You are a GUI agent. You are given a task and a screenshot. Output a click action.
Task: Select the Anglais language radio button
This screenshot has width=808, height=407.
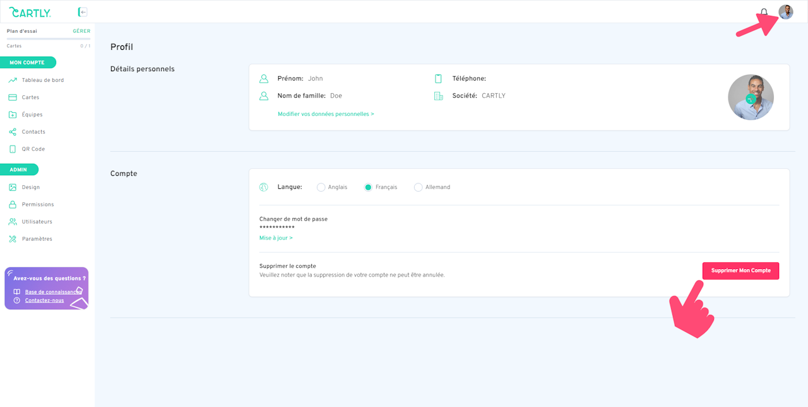tap(321, 187)
